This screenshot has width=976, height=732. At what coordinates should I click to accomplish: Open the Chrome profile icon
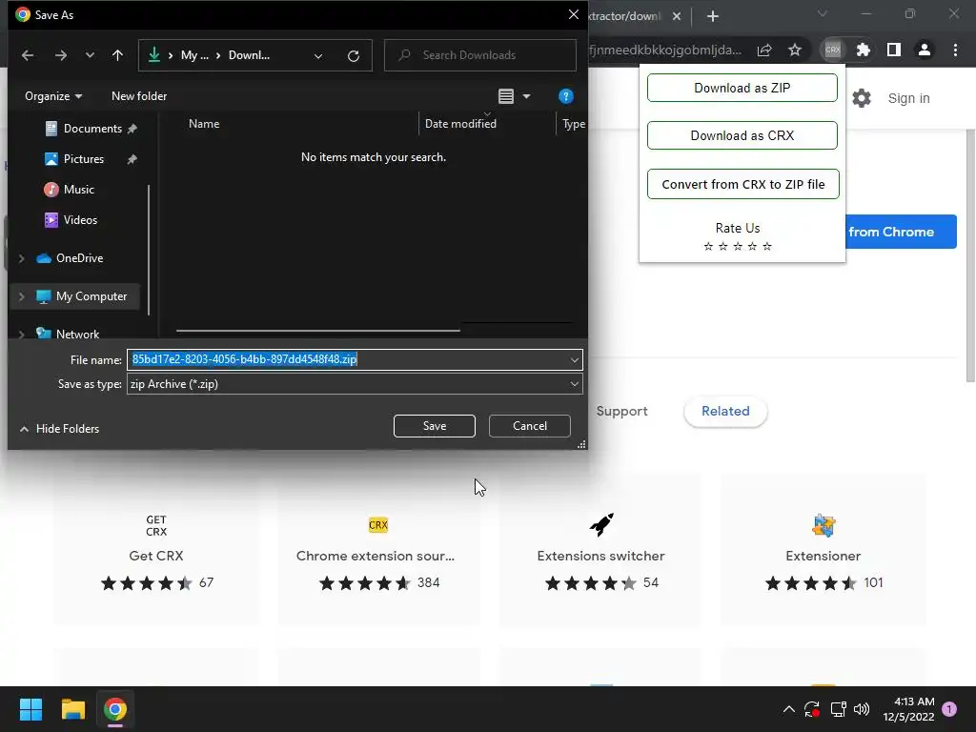[925, 50]
